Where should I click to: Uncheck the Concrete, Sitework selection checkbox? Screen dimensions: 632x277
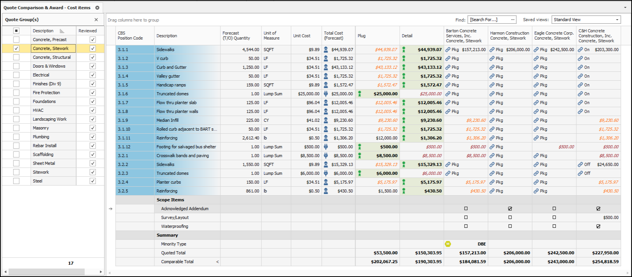16,48
